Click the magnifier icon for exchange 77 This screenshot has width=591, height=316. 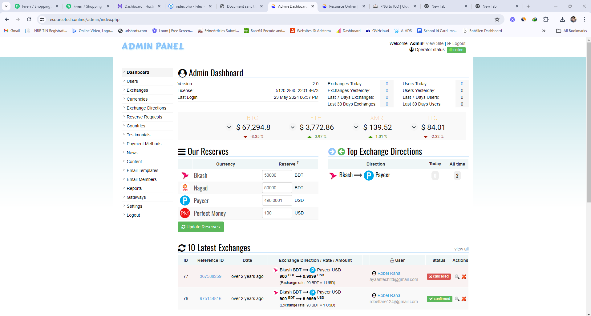[457, 277]
